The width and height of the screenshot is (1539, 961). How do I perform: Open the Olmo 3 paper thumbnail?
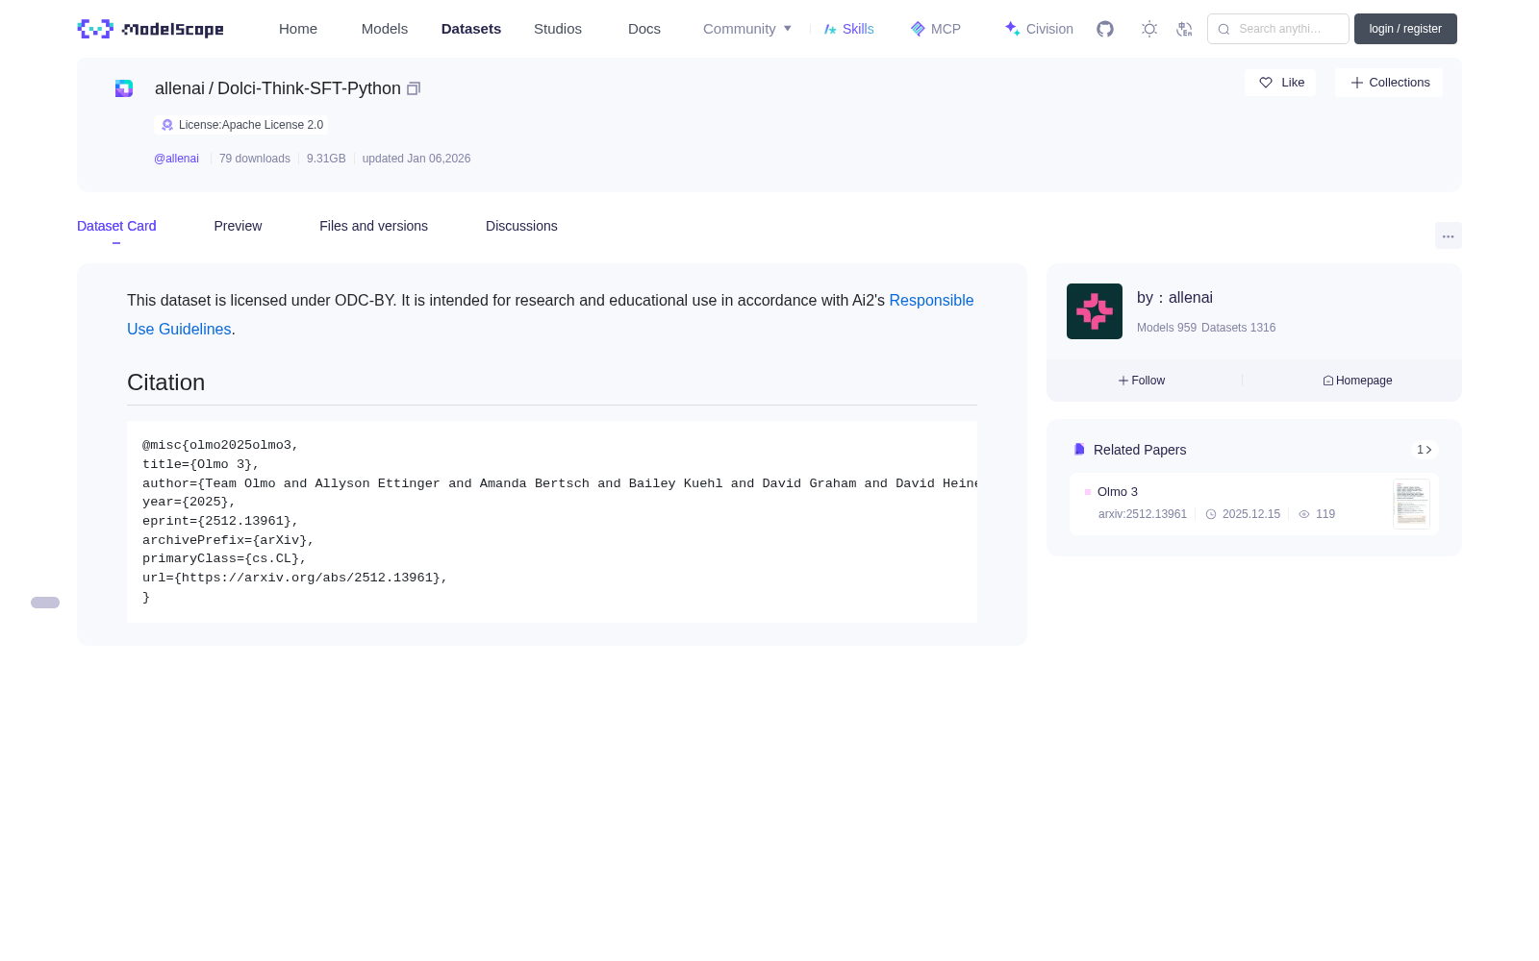(x=1411, y=504)
